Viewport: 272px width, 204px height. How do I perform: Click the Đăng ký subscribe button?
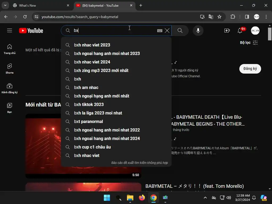point(250,69)
